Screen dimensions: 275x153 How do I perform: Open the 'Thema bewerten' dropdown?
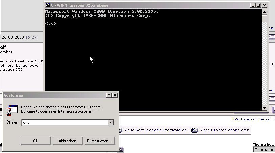(x=264, y=150)
